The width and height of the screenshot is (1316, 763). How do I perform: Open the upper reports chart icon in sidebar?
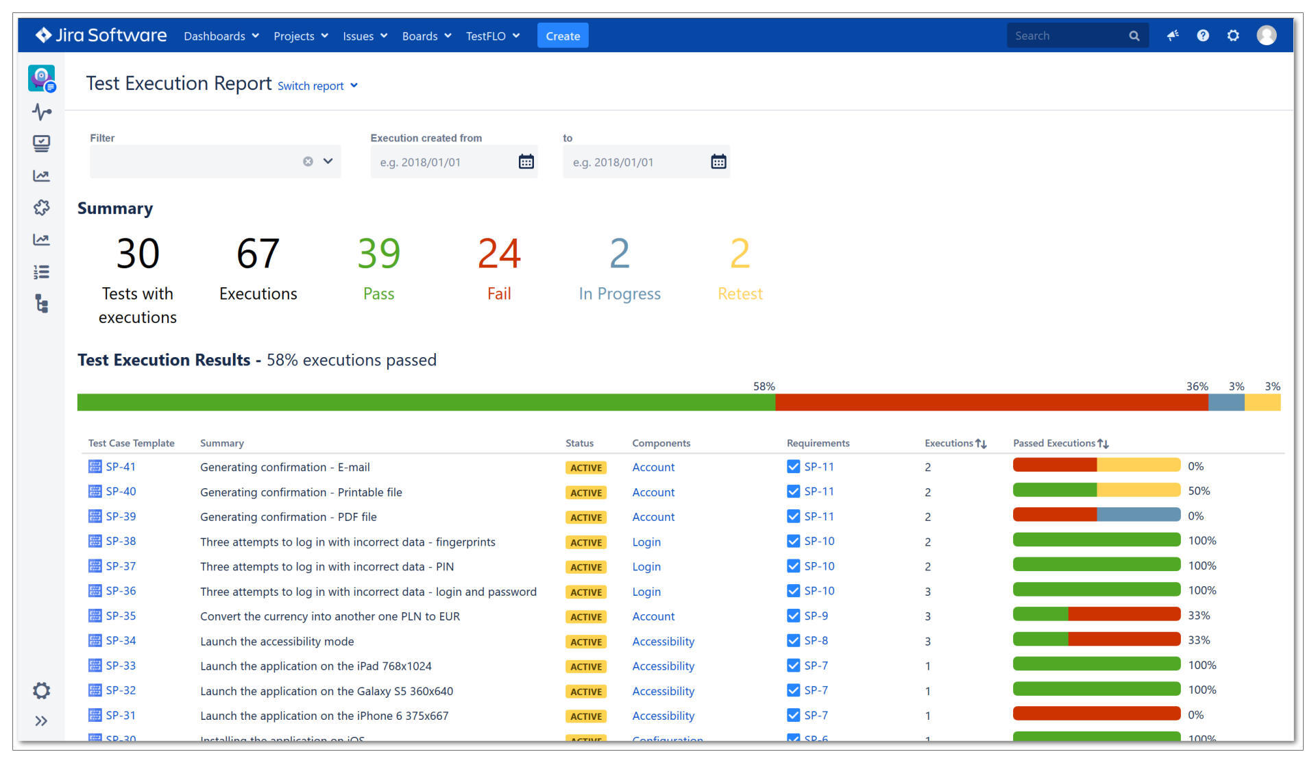pos(42,176)
